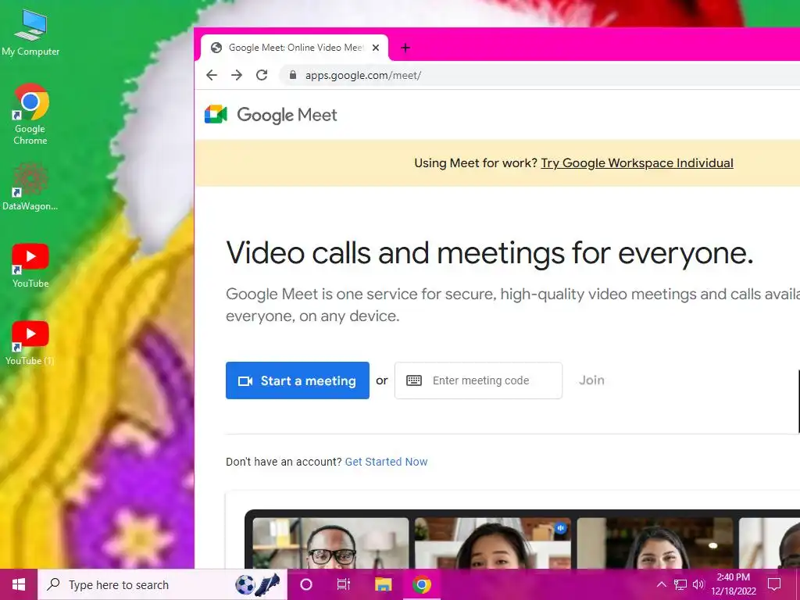Open the DataWagon desktop shortcut
This screenshot has width=800, height=600.
click(30, 186)
